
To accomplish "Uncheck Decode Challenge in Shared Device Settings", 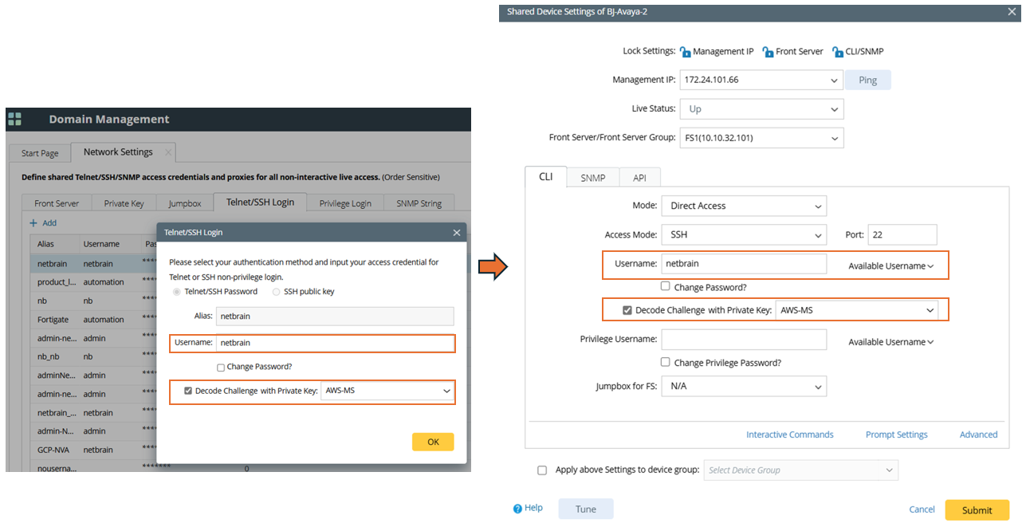I will click(627, 310).
